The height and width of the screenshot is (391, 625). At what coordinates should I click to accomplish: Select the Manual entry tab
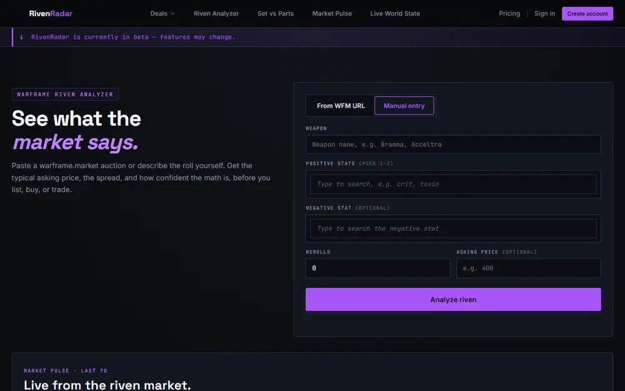coord(404,106)
